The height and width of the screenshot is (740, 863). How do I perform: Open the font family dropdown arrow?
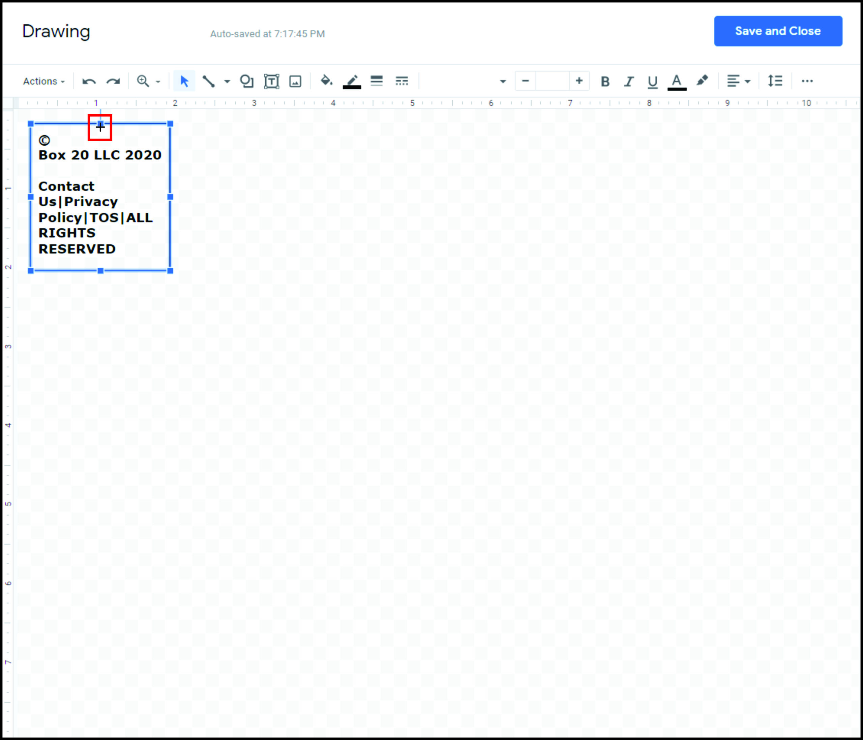[x=503, y=82]
